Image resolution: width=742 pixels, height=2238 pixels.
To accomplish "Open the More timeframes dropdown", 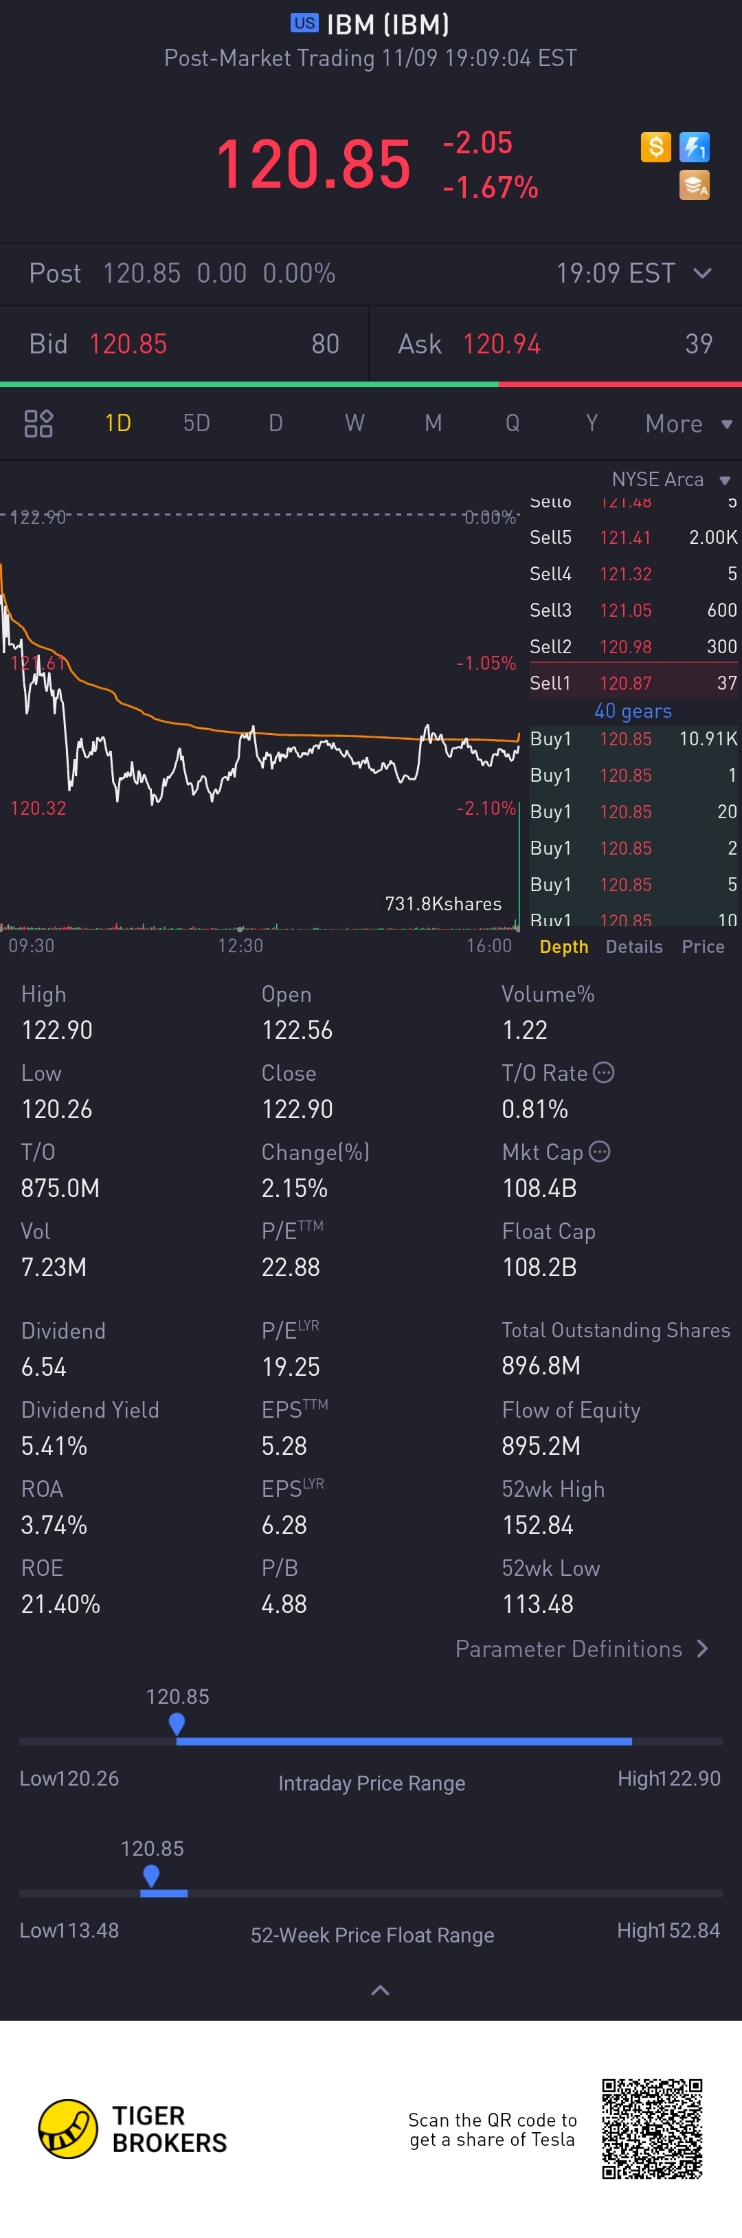I will coord(689,424).
